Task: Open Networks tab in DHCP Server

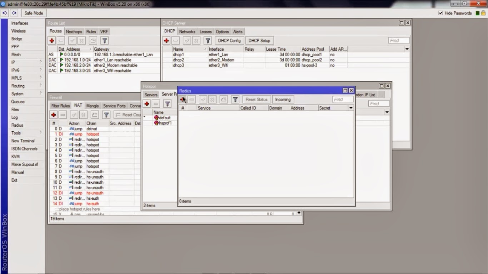Action: (x=187, y=31)
